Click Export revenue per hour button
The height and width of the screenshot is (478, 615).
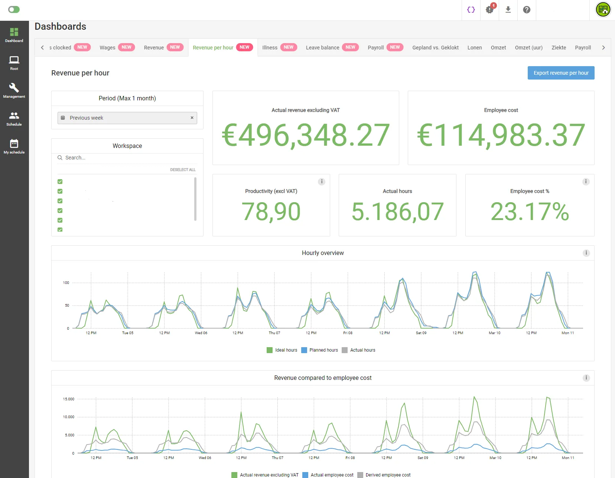point(561,73)
